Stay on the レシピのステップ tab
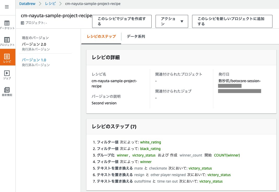Viewport: 279px width, 192px height. (x=101, y=37)
